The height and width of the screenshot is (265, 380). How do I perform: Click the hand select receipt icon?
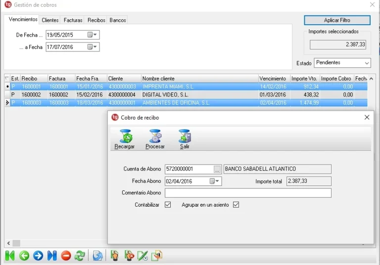pyautogui.click(x=115, y=256)
